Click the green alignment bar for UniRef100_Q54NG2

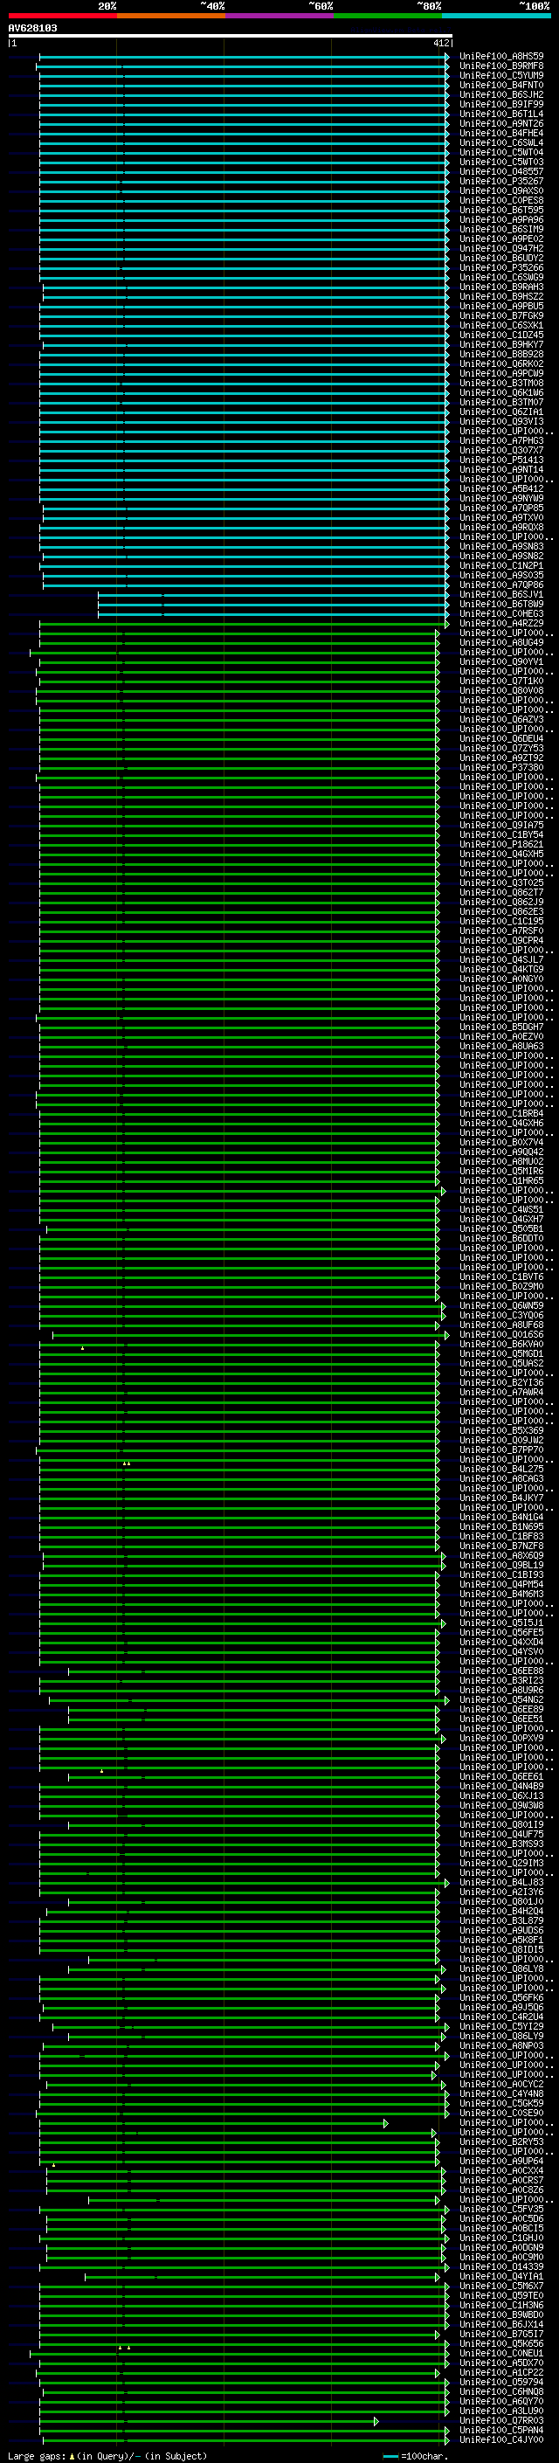pos(250,1700)
